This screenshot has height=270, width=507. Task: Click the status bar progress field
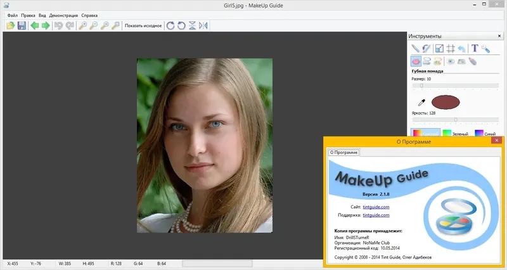tap(217, 264)
